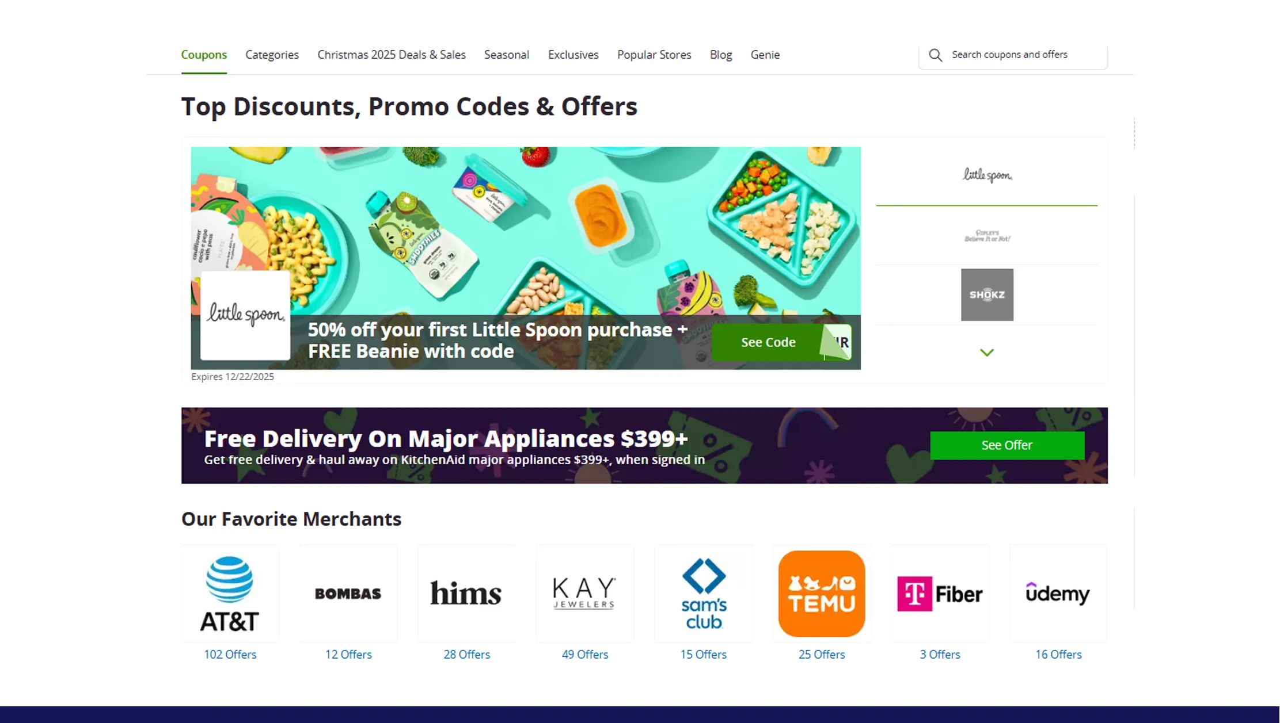The image size is (1280, 723).
Task: Expand more featured stores with green chevron
Action: click(x=987, y=353)
